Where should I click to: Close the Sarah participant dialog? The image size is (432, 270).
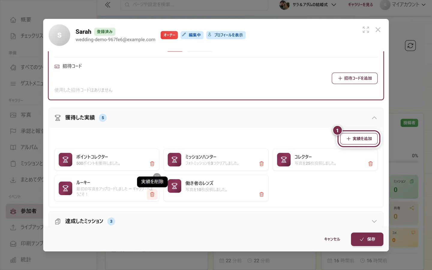point(378,30)
